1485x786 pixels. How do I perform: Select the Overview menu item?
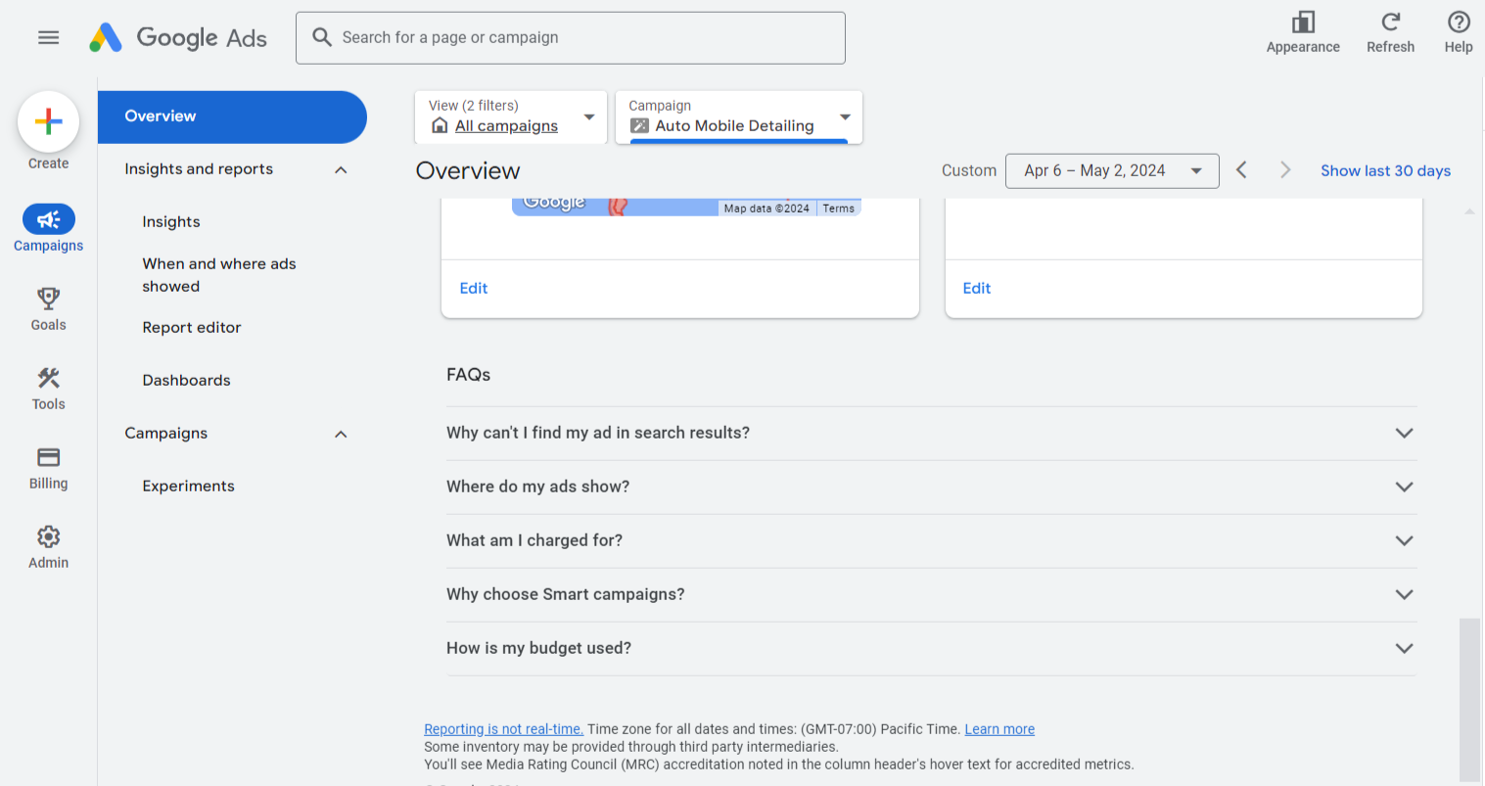click(x=232, y=116)
